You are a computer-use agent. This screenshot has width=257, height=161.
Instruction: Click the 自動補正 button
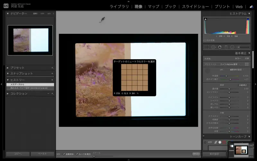coord(243,85)
